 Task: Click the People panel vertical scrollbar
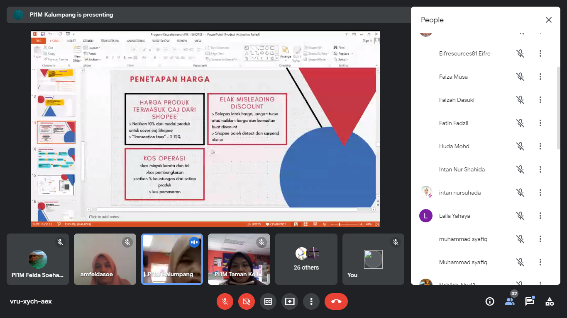pos(558,108)
